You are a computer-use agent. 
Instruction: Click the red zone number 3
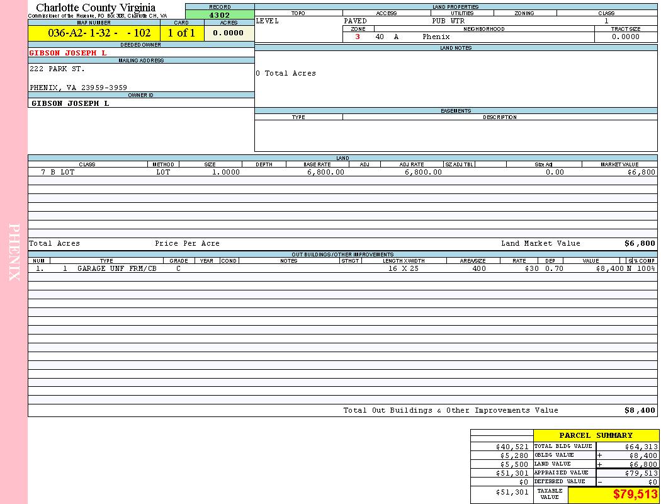pos(358,37)
